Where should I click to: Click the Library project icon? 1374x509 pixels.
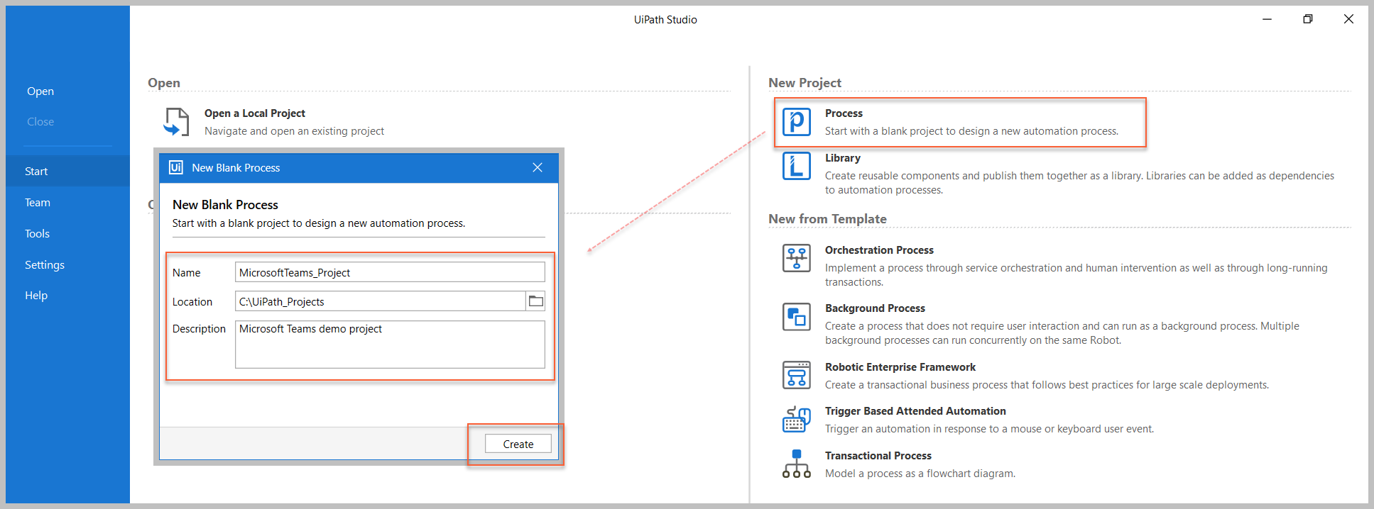pyautogui.click(x=796, y=166)
